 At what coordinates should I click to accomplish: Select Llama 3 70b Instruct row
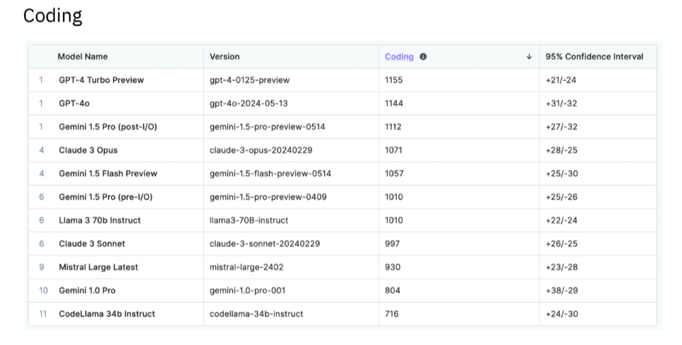pos(342,220)
